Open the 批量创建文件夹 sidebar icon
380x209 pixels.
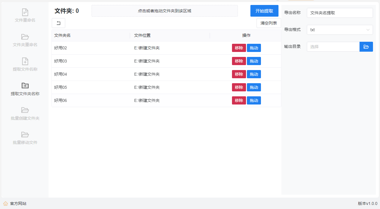[25, 110]
